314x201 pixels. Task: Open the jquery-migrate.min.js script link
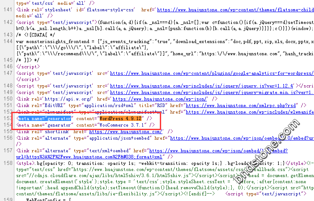pyautogui.click(x=212, y=92)
